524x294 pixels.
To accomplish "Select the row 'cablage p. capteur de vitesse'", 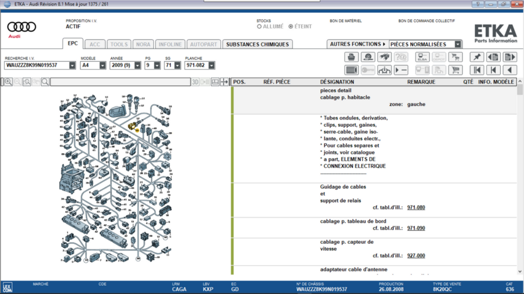I will [374, 252].
